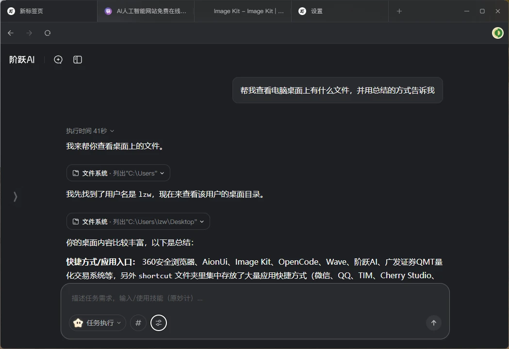Screen dimensions: 509x349
Task: Click the task description input field
Action: coord(243,298)
